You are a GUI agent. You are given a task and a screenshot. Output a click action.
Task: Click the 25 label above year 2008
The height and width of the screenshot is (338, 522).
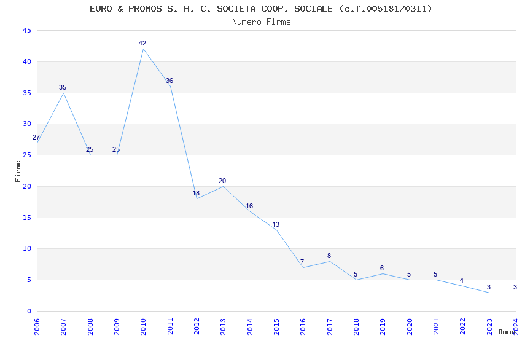pos(90,149)
